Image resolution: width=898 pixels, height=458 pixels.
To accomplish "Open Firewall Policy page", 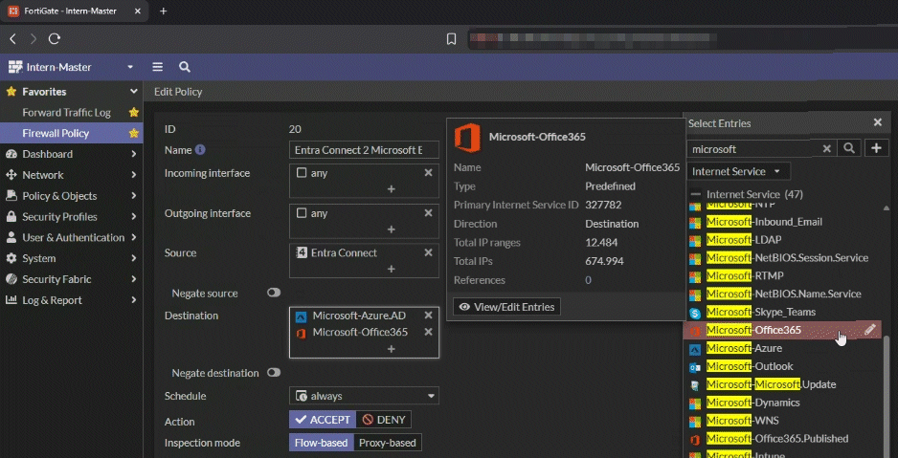I will point(56,133).
